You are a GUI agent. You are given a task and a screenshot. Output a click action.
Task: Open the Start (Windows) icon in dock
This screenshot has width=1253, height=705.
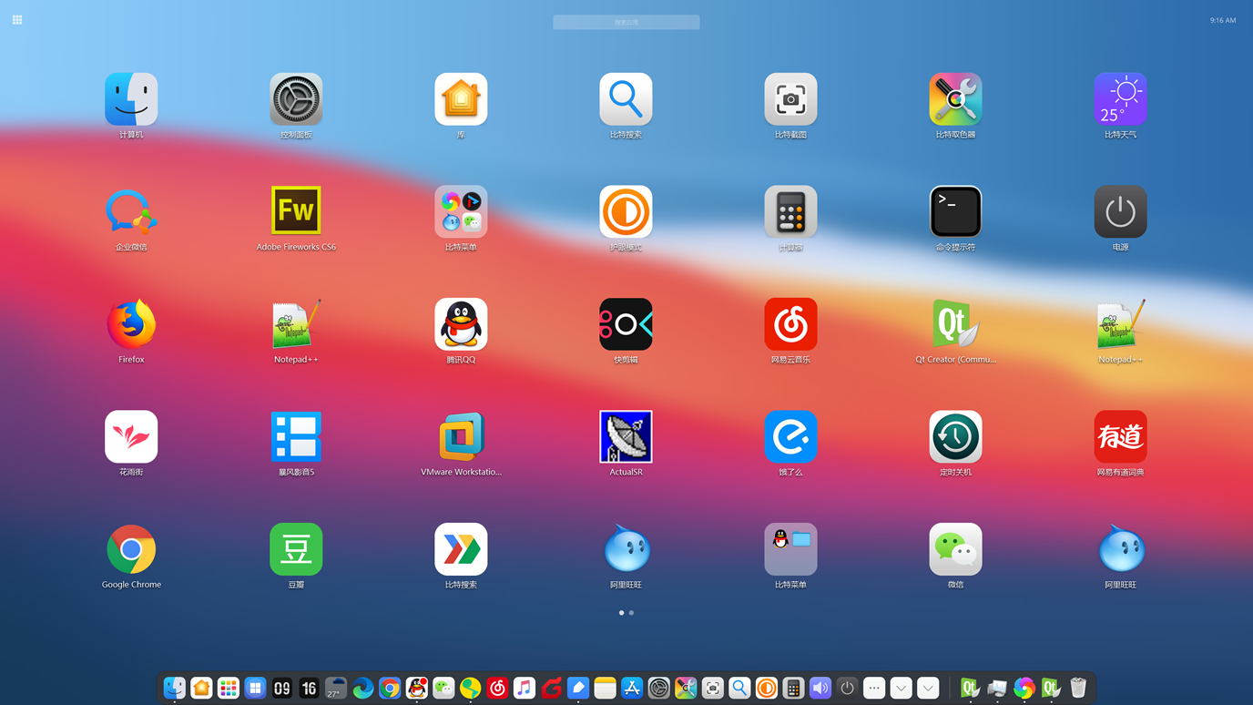255,689
